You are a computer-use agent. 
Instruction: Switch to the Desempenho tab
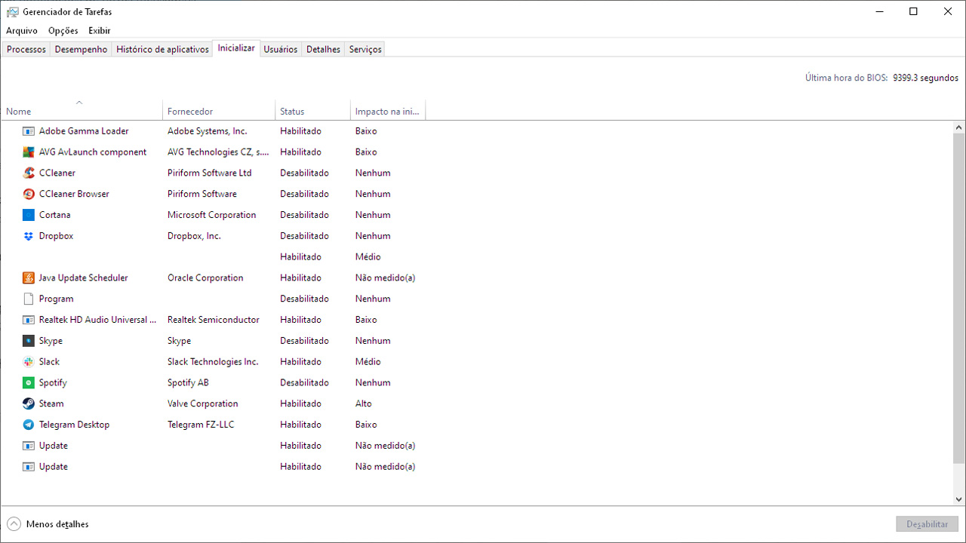[82, 49]
